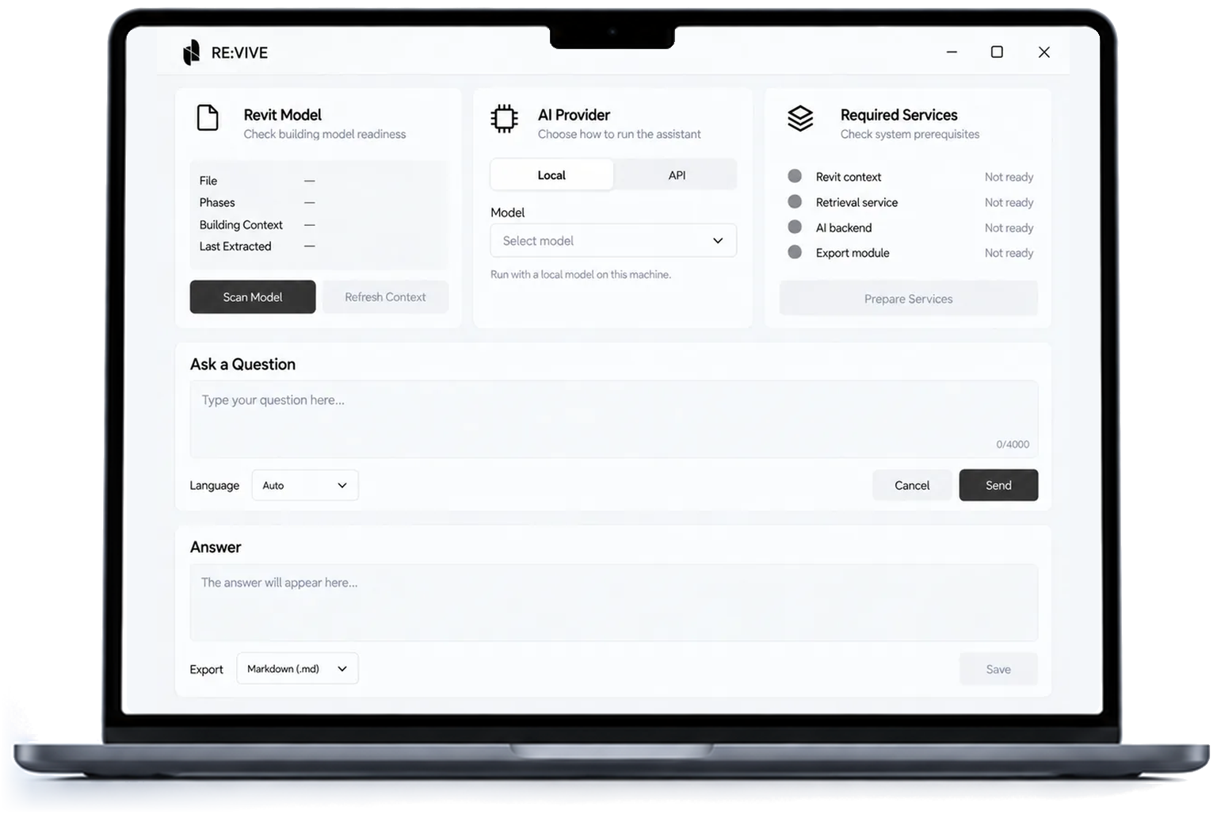The image size is (1217, 818).
Task: Open the Export format Markdown dropdown
Action: tap(297, 668)
